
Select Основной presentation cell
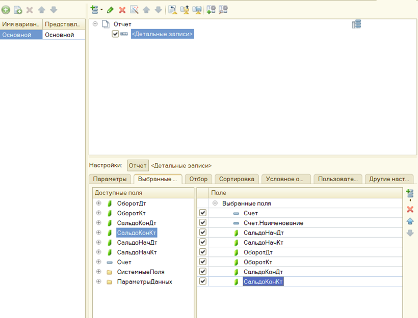[64, 35]
